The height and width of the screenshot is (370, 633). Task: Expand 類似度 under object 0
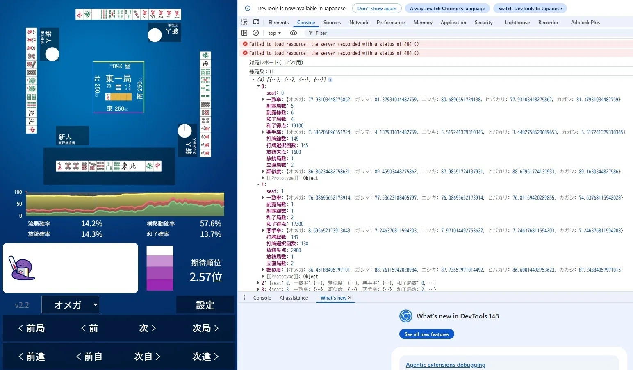(x=263, y=172)
